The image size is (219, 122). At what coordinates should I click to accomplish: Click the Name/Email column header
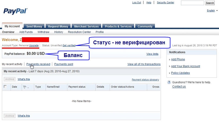(53, 87)
